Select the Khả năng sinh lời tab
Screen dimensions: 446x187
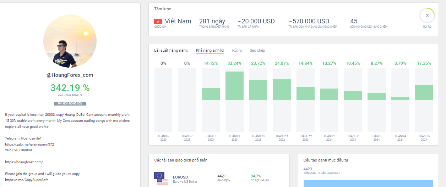pyautogui.click(x=210, y=50)
